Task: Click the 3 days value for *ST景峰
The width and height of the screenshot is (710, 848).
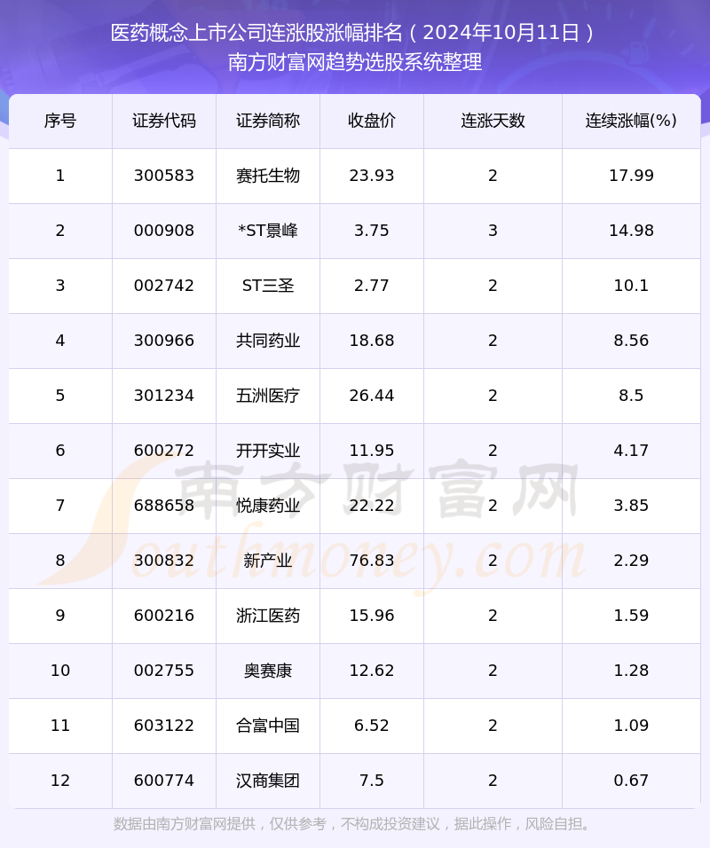Action: 493,231
